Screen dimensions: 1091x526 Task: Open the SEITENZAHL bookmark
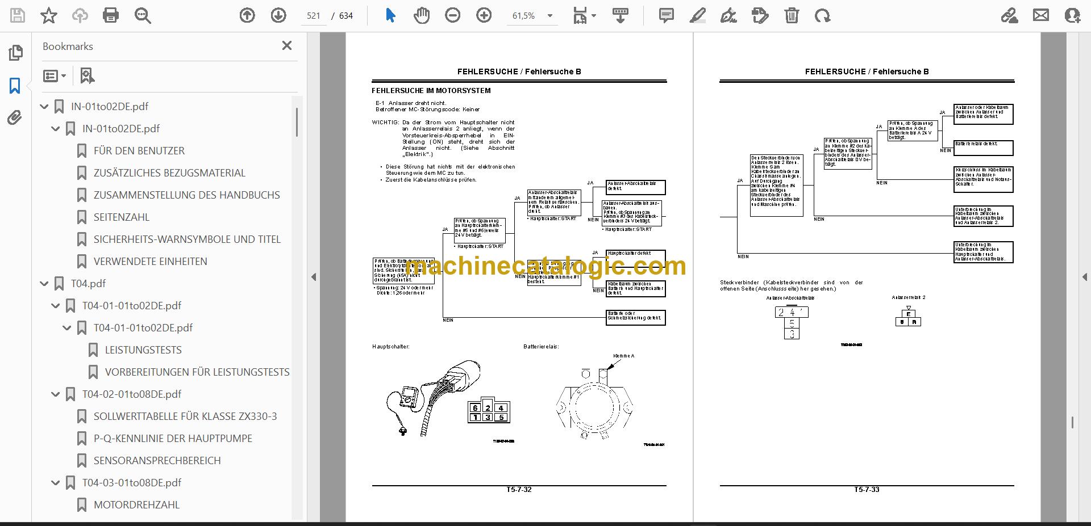122,217
